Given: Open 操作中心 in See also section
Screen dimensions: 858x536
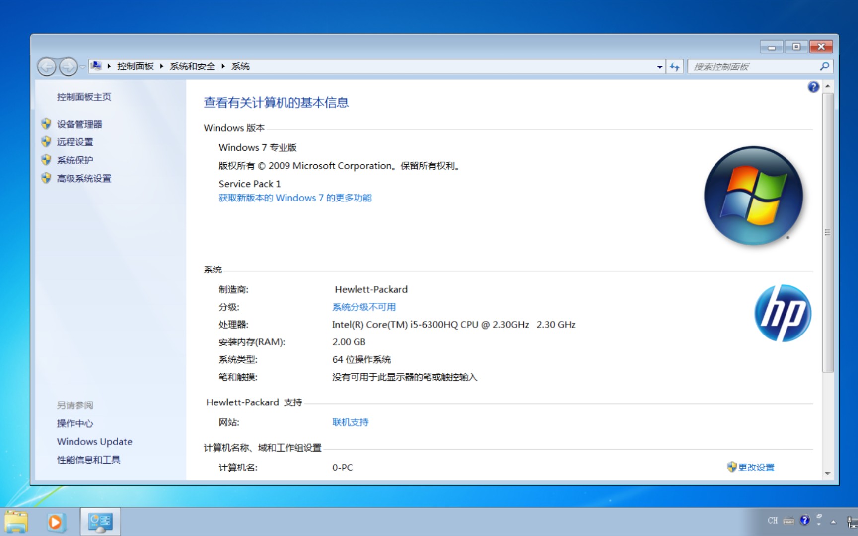Looking at the screenshot, I should tap(75, 423).
